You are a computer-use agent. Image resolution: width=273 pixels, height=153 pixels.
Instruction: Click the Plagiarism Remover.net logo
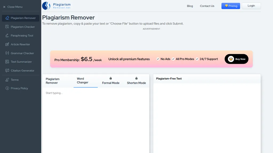point(56,6)
